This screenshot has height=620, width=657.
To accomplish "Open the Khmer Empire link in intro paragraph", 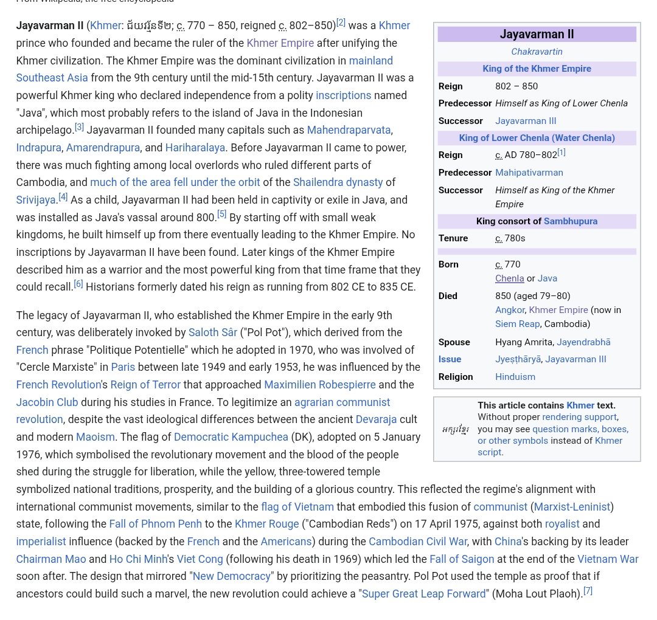I will tap(280, 43).
